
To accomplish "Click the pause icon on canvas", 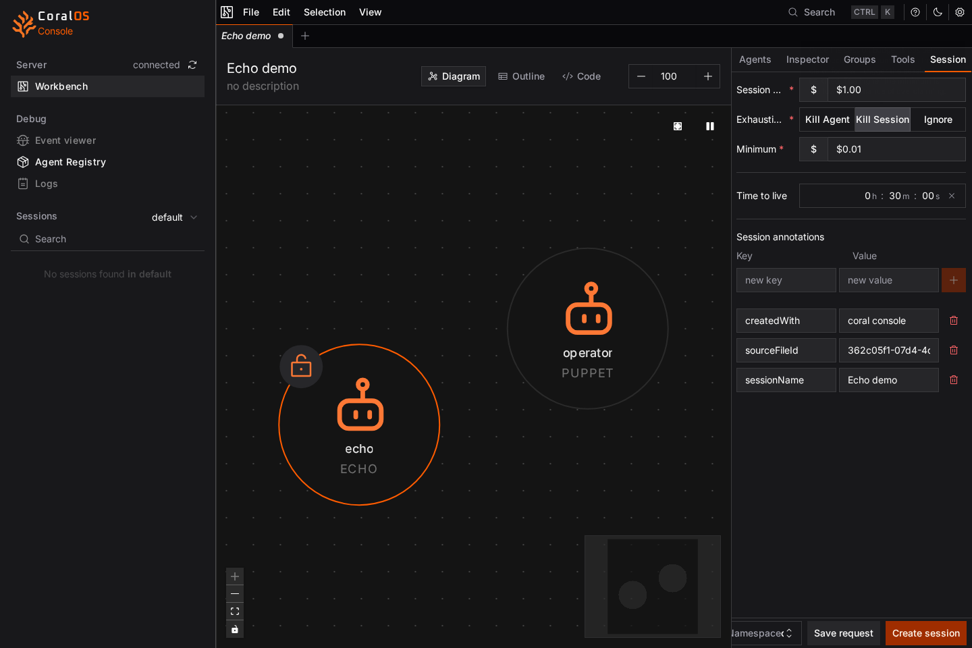I will pos(710,126).
